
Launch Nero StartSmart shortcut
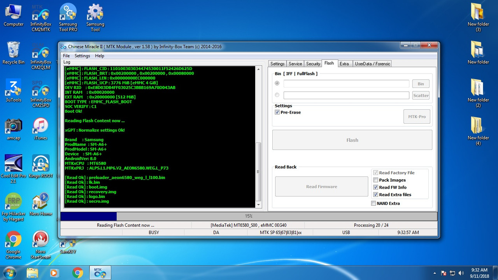point(40,245)
